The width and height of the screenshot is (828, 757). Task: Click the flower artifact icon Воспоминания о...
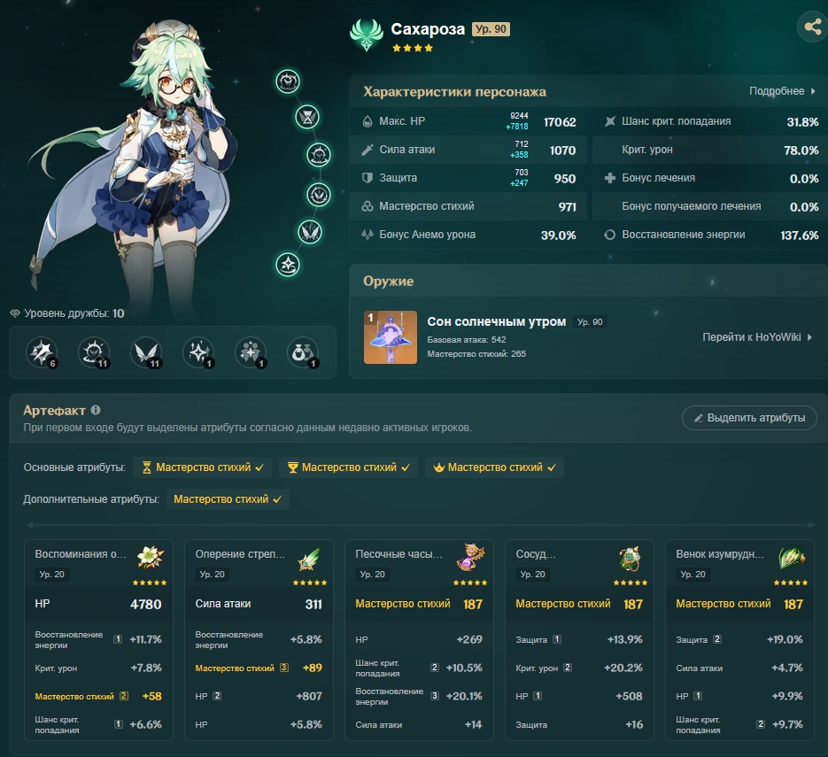point(151,557)
